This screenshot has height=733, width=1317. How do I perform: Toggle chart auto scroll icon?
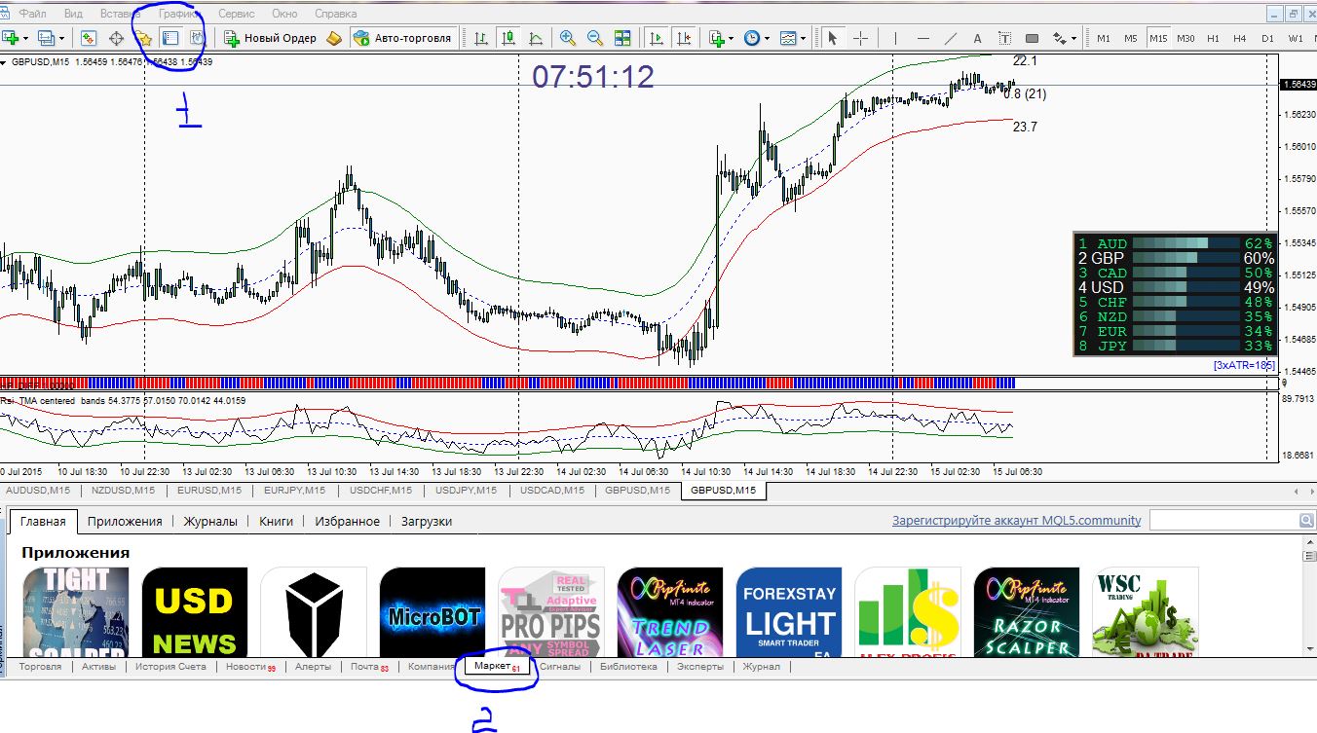click(657, 38)
